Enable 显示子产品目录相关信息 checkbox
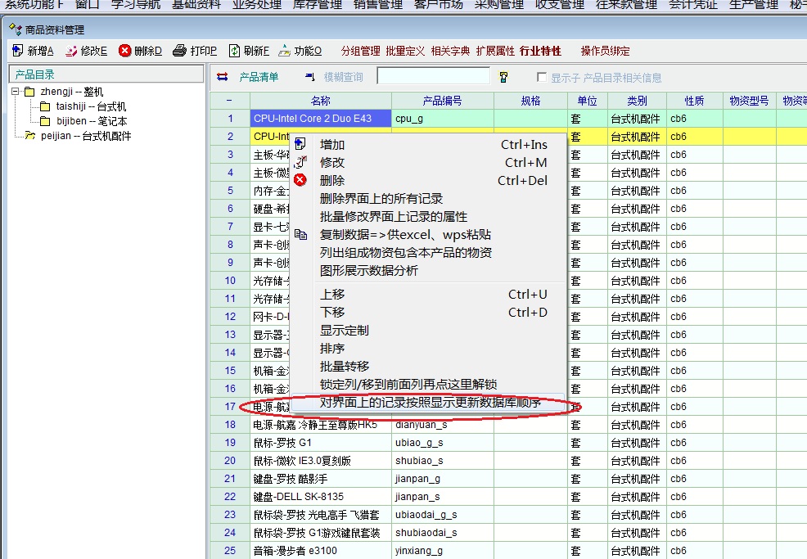Image resolution: width=807 pixels, height=559 pixels. coord(541,78)
